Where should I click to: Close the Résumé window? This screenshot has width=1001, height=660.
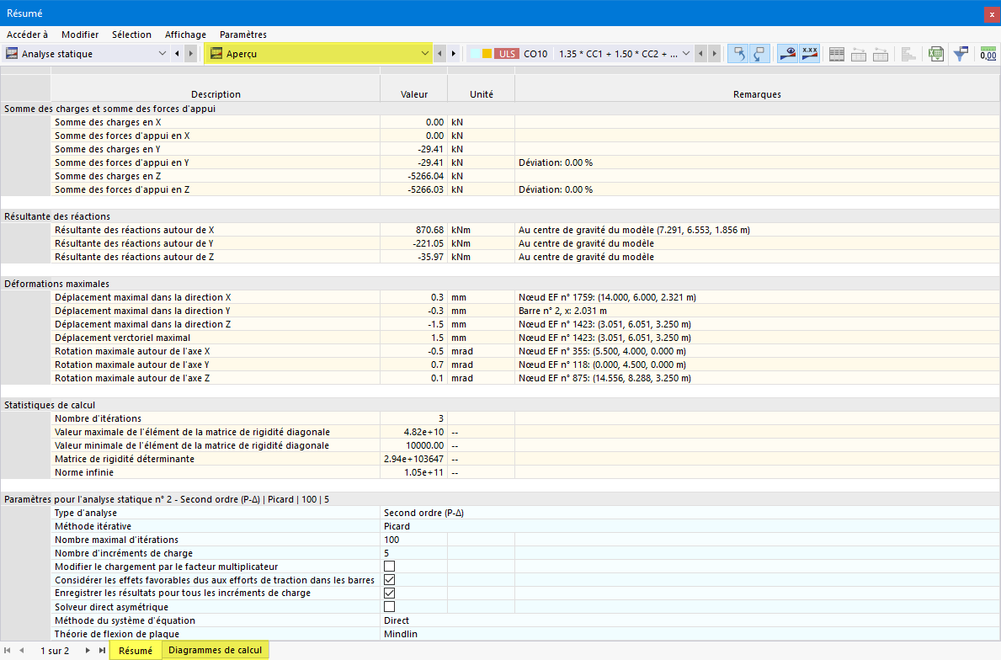[x=992, y=13]
